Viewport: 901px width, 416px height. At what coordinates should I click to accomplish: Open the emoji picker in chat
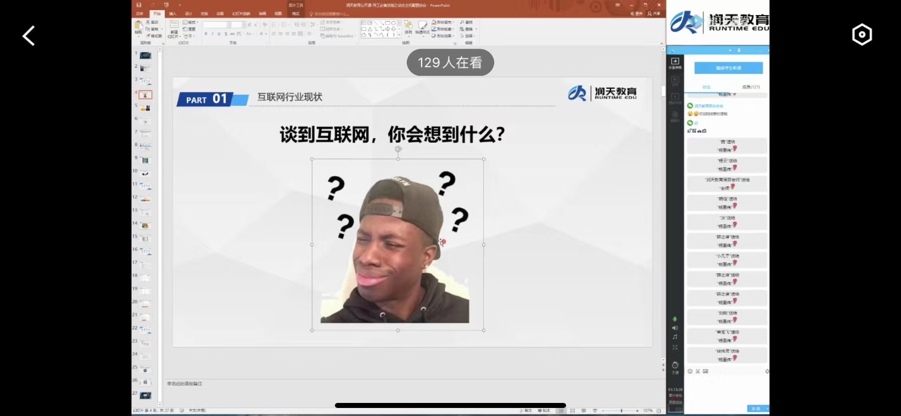tap(690, 371)
